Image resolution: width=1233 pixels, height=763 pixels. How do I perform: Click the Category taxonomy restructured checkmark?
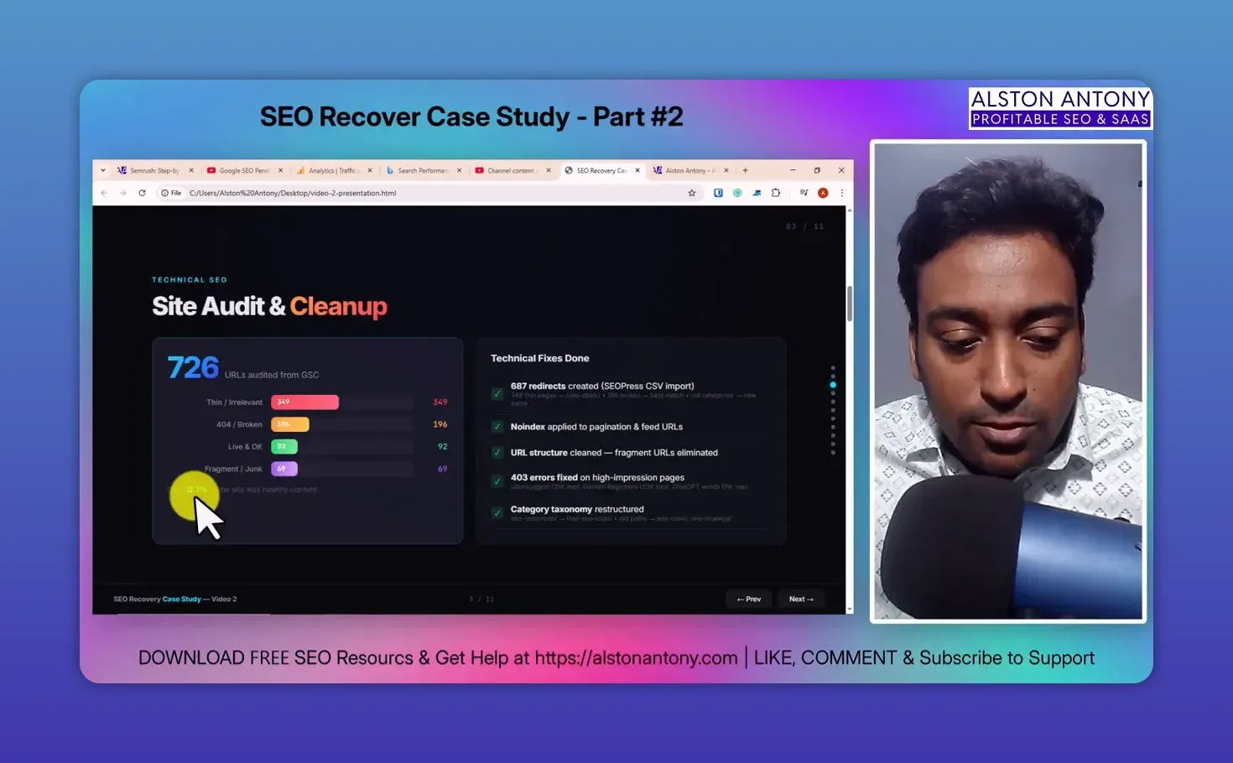497,512
